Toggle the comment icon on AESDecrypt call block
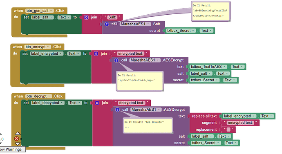This screenshot has width=282, height=154. (x=117, y=109)
